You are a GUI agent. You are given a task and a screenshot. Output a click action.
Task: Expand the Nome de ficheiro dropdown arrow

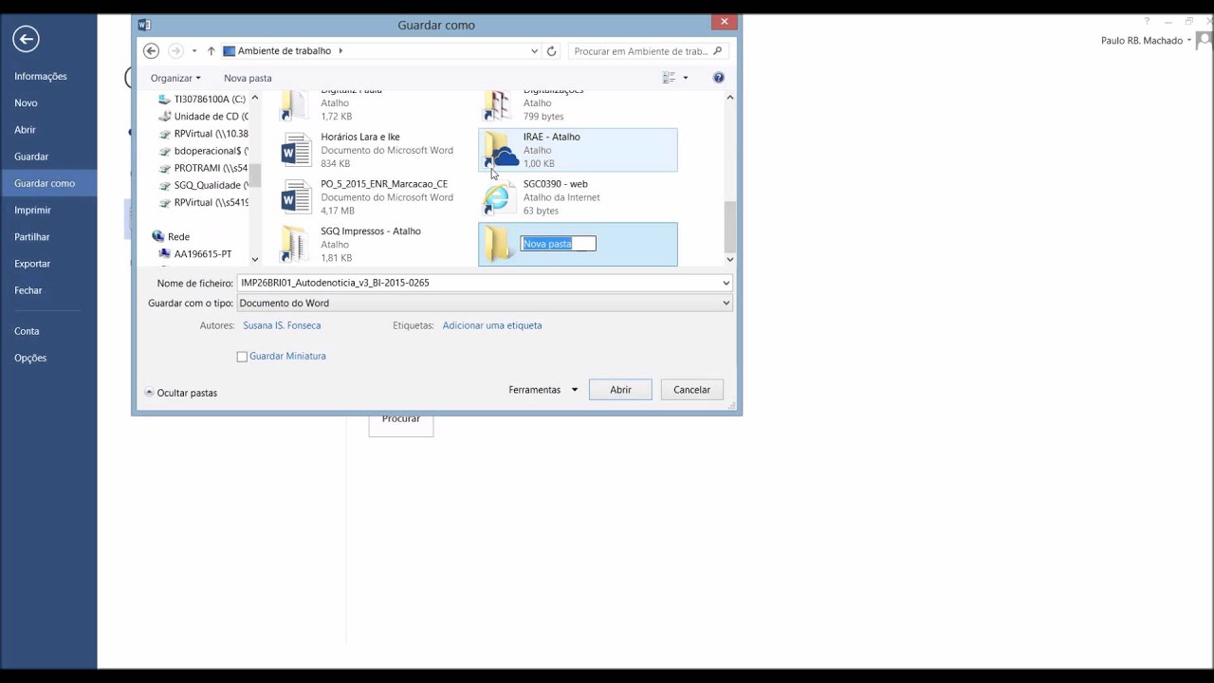[727, 283]
